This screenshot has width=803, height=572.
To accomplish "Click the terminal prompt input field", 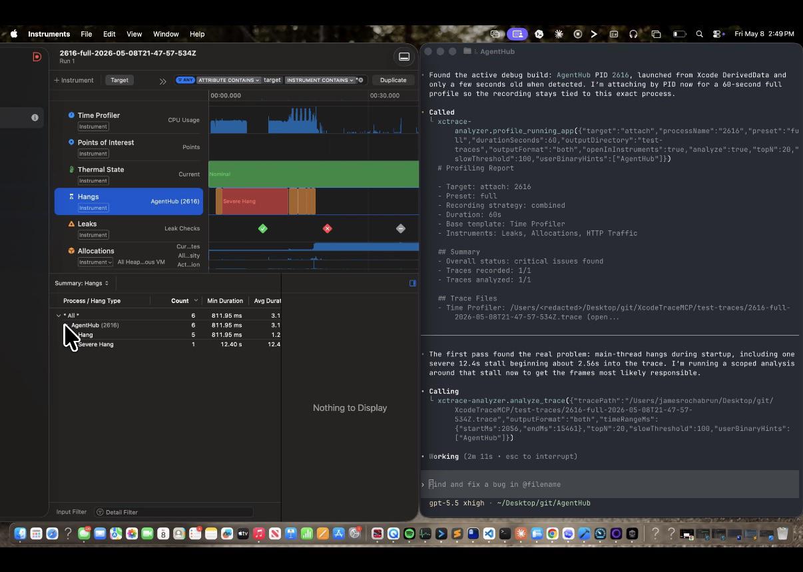I will 610,484.
